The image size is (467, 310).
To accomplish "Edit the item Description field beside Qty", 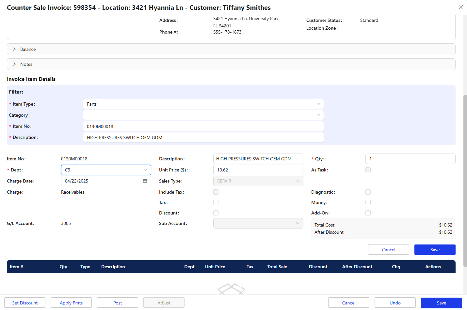I will point(258,159).
